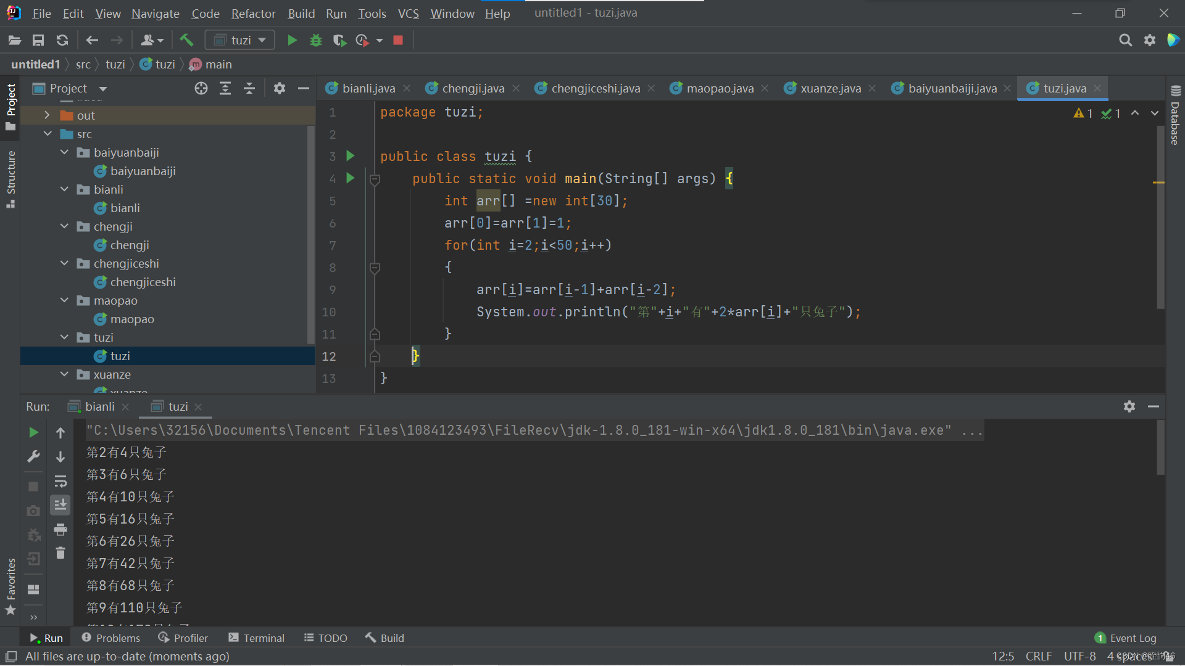Click the yellow warning stripe marker on editor scrollbar

click(x=1158, y=183)
